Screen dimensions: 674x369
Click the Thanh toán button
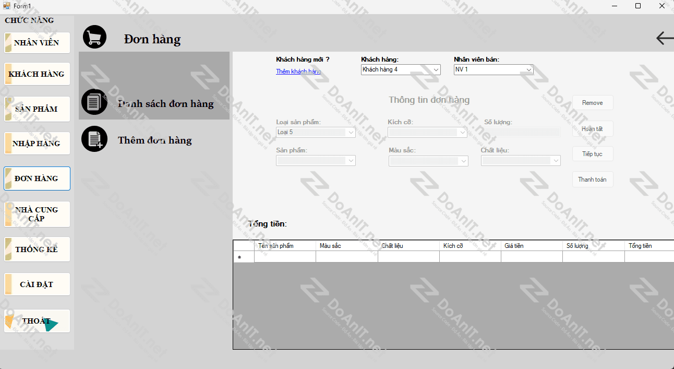pyautogui.click(x=592, y=180)
